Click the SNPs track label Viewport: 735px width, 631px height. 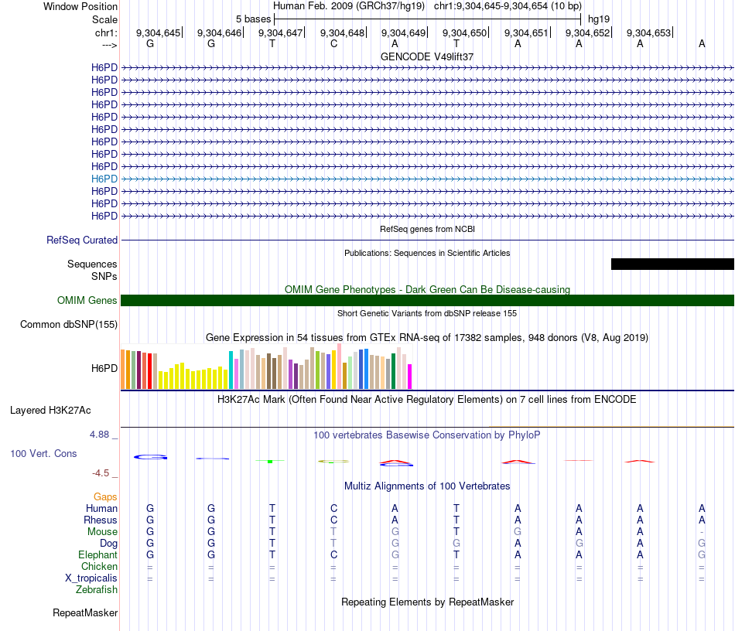[104, 276]
